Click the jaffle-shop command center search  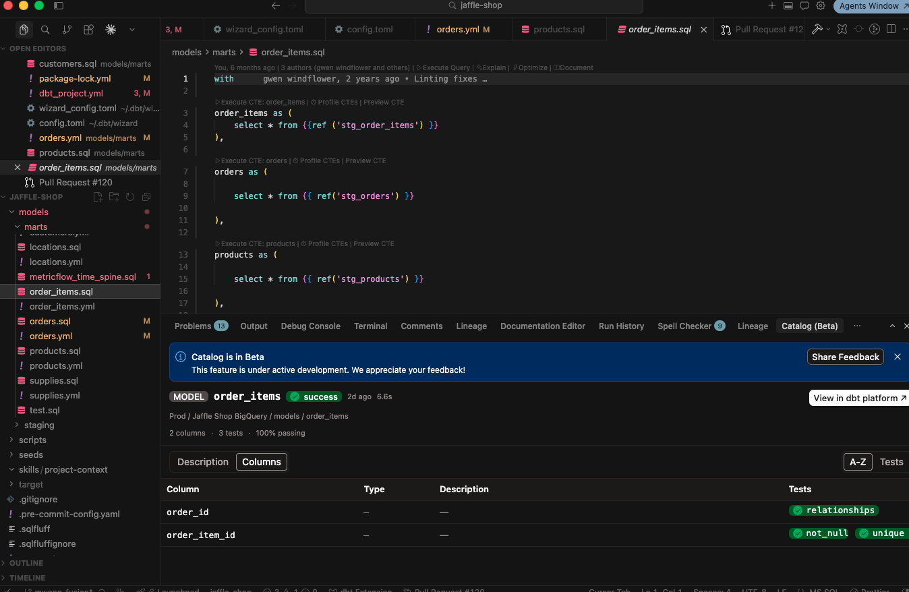pos(474,5)
